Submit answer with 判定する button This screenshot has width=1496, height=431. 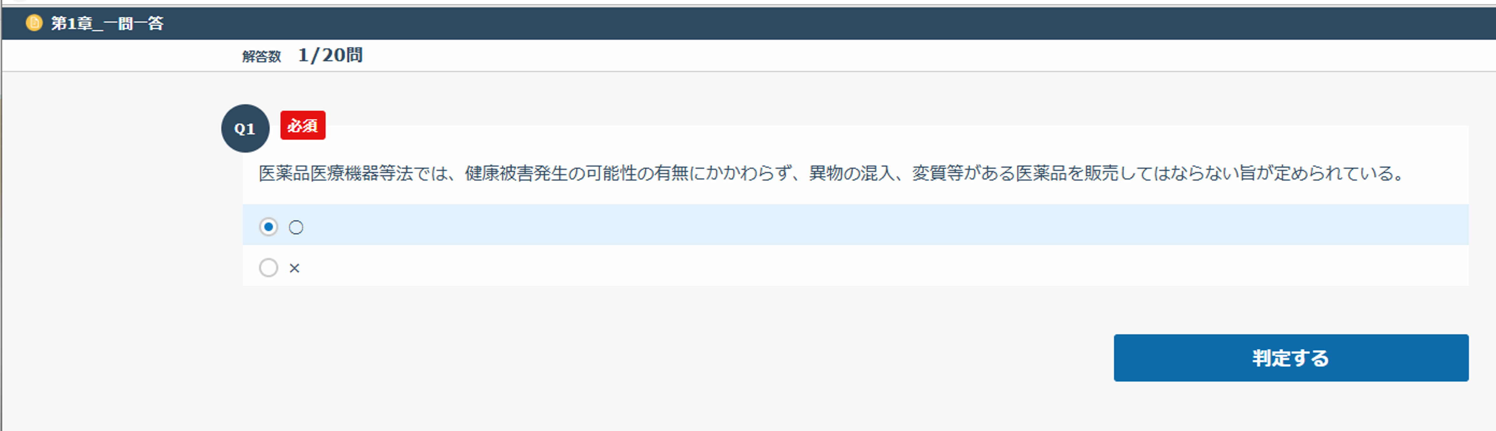[x=1290, y=358]
